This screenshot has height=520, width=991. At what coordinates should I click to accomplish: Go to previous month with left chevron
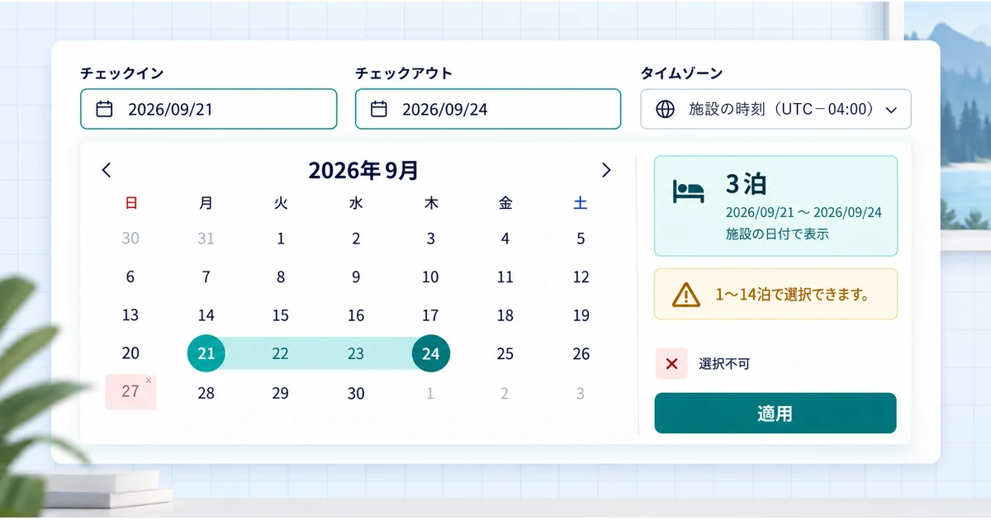click(106, 170)
